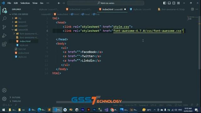
Task: Click head breadcrumb item
Action: [x=86, y=14]
